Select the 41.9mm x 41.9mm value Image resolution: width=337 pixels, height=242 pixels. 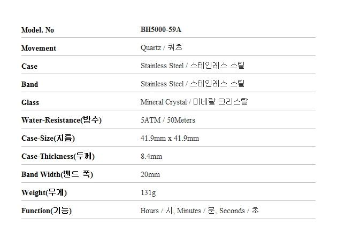click(x=170, y=139)
